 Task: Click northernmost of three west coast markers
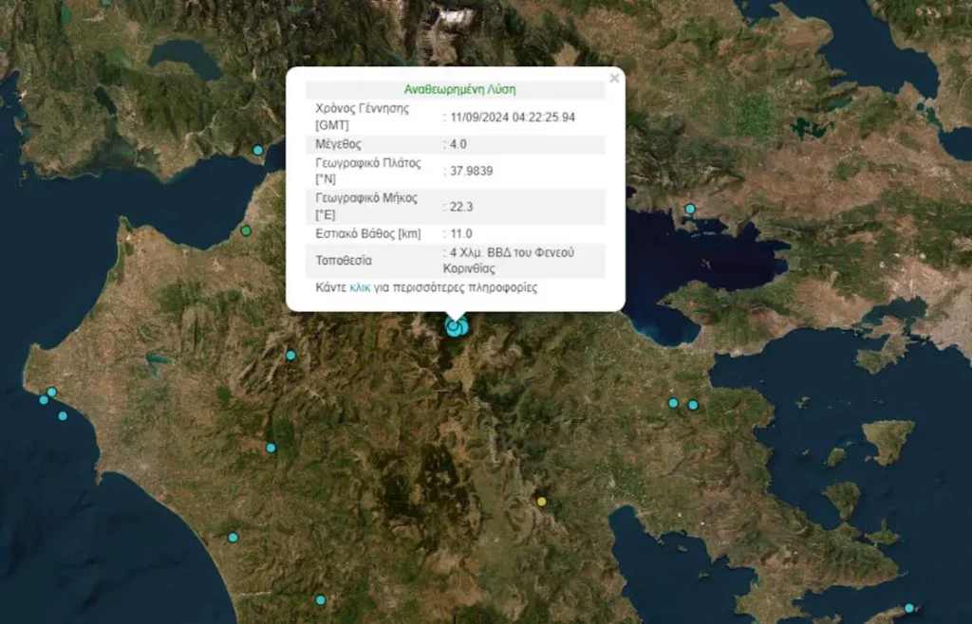tap(52, 392)
